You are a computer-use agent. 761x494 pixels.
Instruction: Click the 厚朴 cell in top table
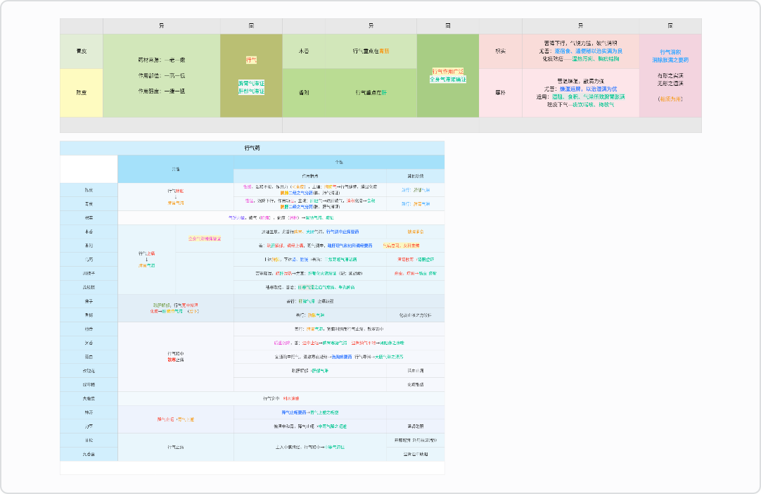click(500, 92)
